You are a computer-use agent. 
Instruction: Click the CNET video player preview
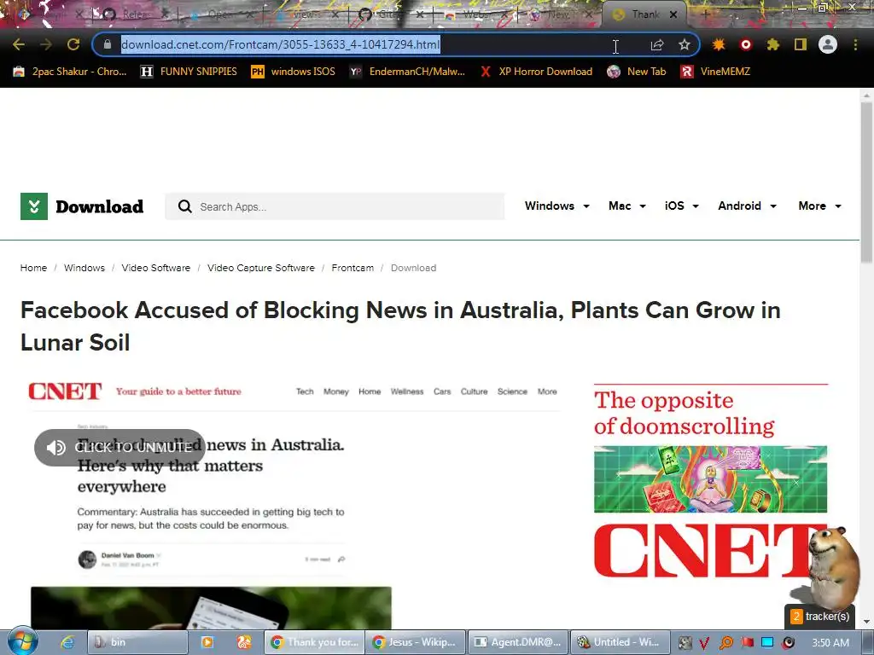click(x=294, y=504)
